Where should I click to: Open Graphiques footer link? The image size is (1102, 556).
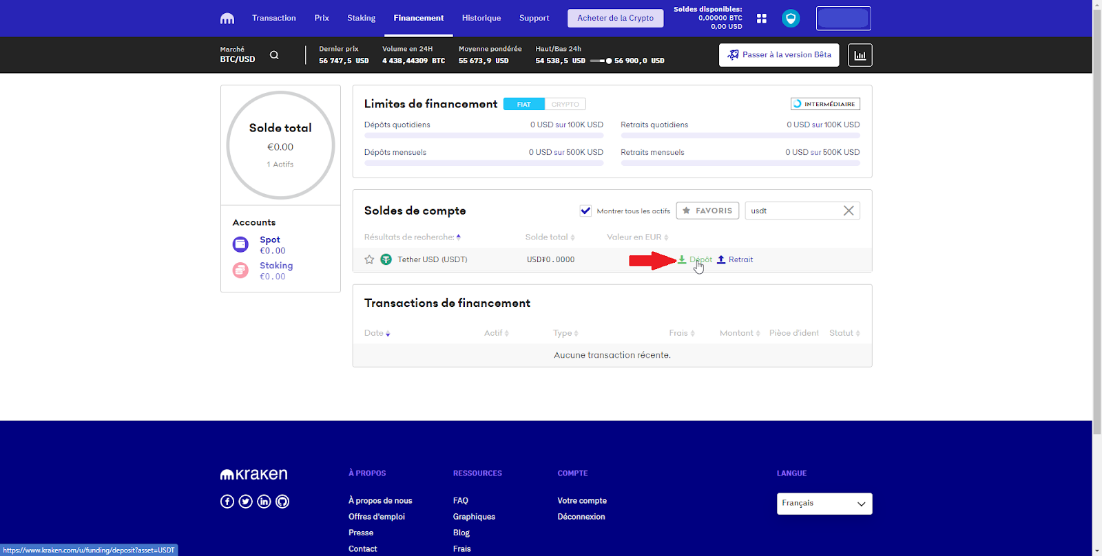[474, 517]
